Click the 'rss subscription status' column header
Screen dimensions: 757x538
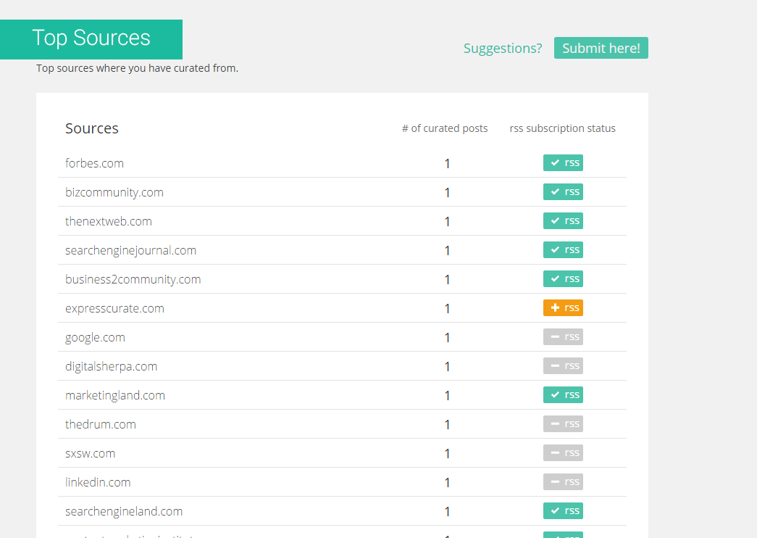coord(562,128)
